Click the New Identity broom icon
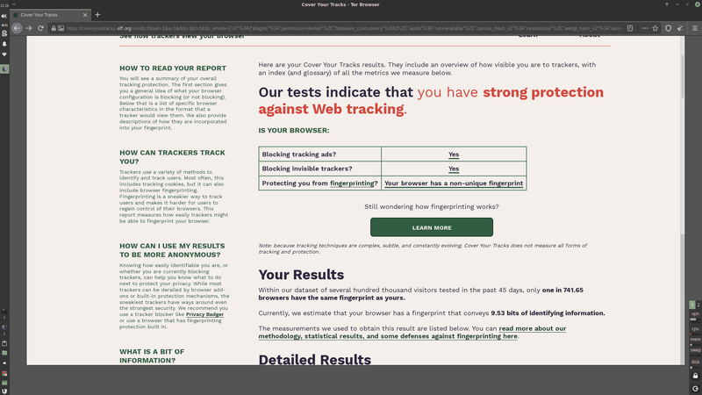The height and width of the screenshot is (395, 702). pyautogui.click(x=680, y=28)
